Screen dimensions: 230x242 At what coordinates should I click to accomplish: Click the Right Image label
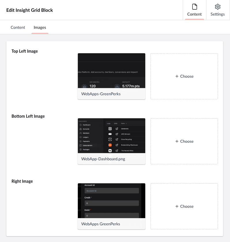click(x=22, y=181)
